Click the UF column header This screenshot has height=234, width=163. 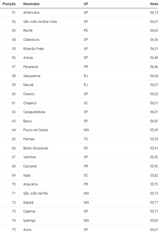point(86,4)
